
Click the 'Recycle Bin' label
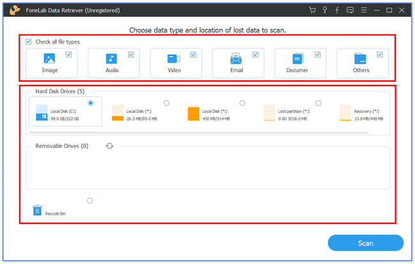tap(56, 214)
